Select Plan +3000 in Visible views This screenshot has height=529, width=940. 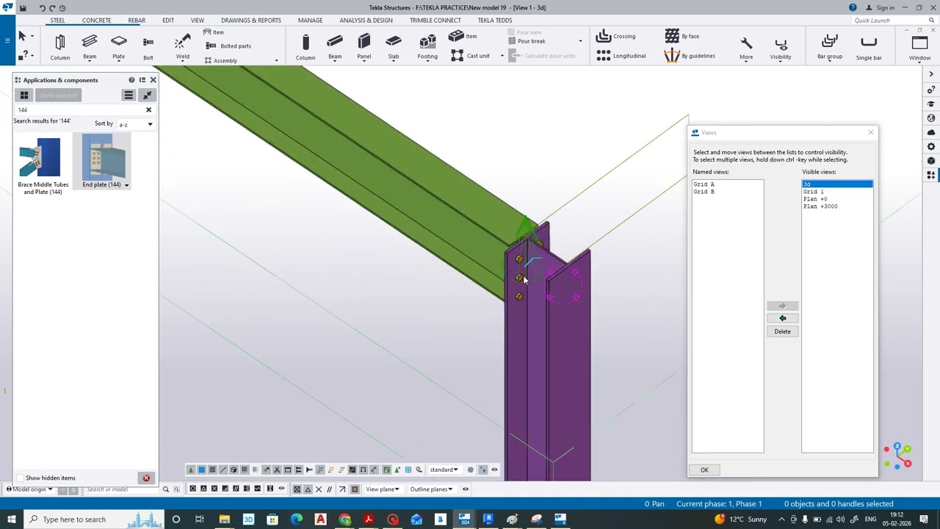820,206
